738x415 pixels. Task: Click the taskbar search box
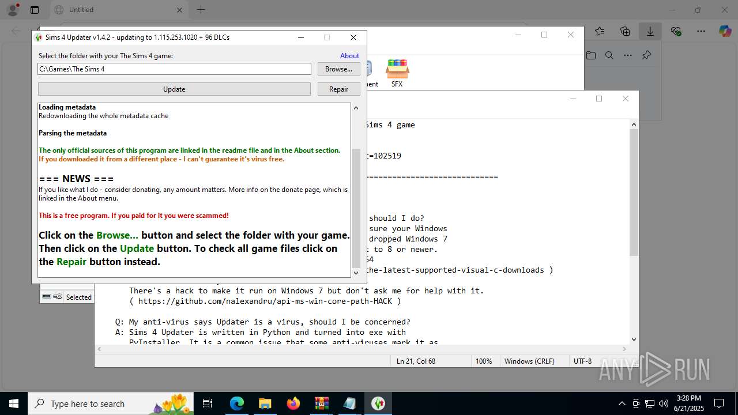coord(112,403)
